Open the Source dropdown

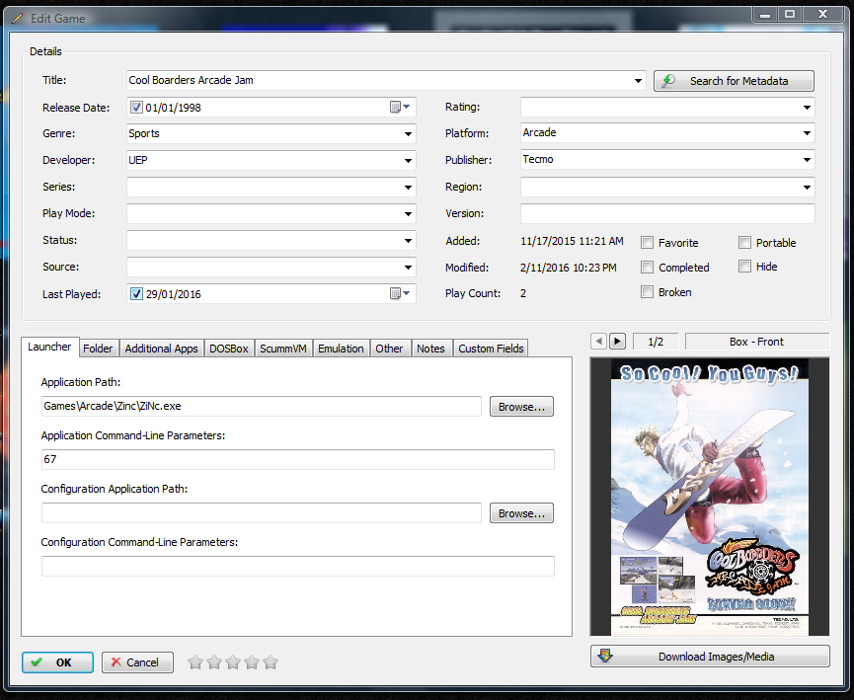coord(408,268)
